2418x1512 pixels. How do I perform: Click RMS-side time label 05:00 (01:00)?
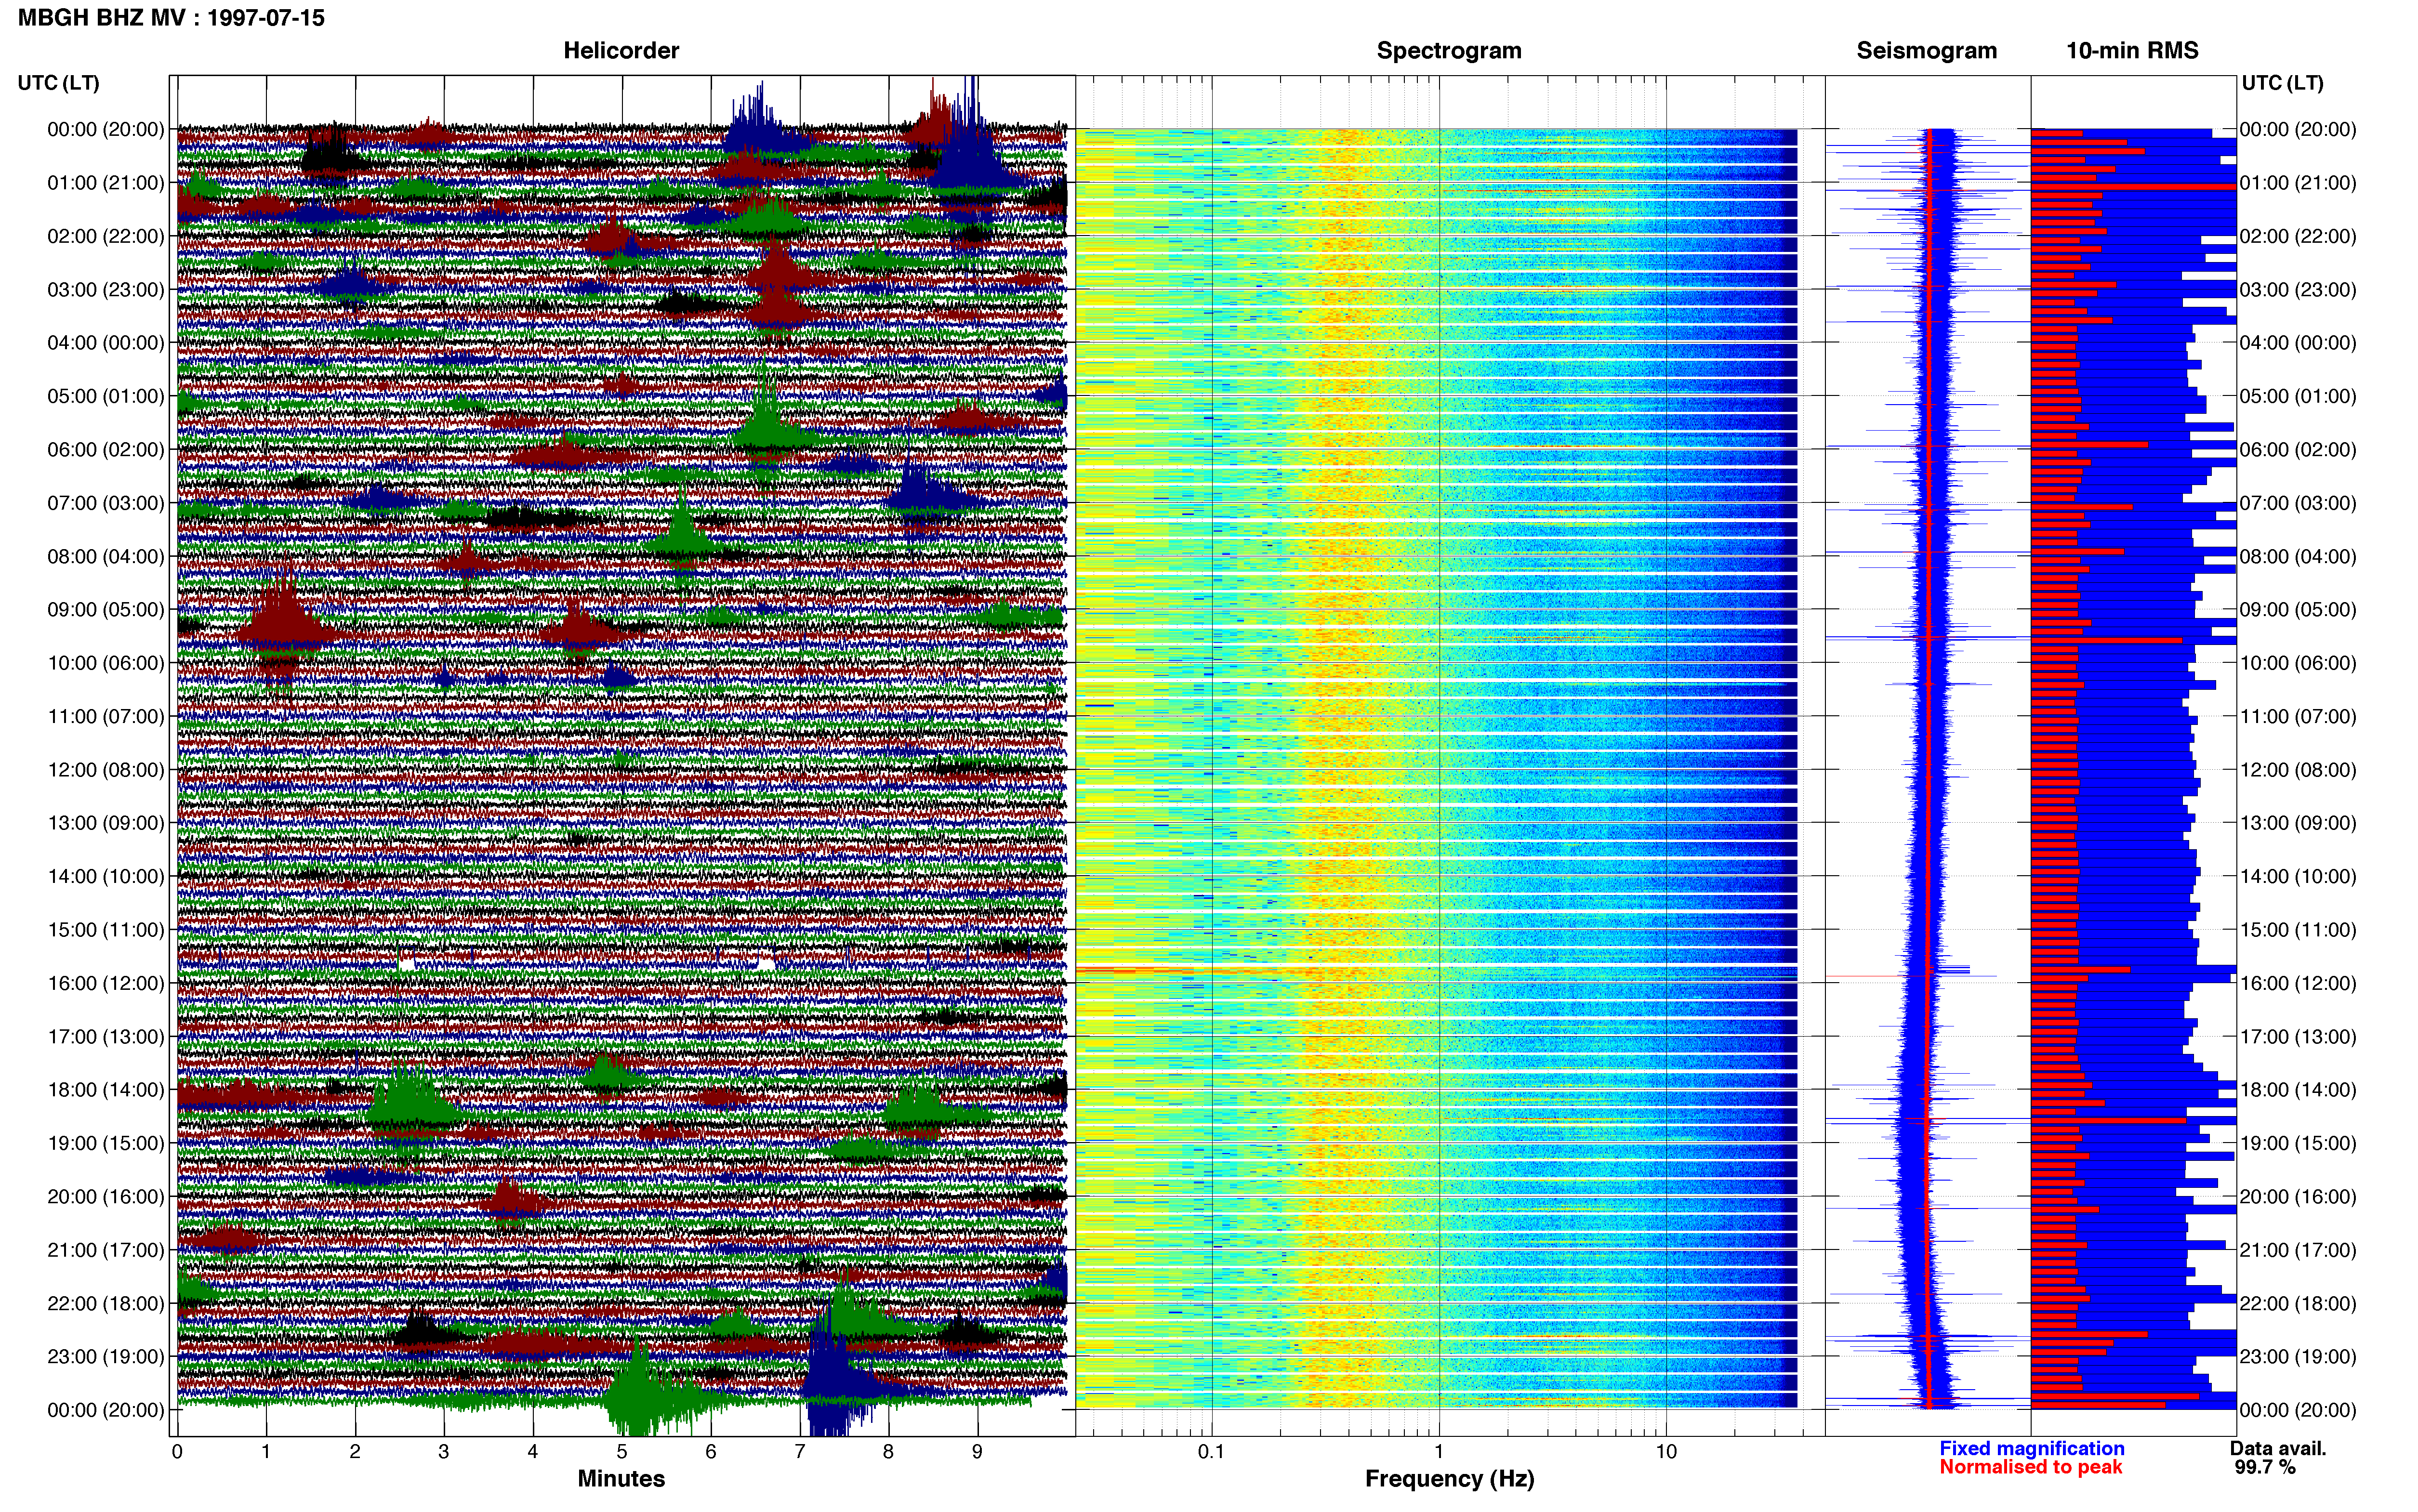pos(2298,396)
